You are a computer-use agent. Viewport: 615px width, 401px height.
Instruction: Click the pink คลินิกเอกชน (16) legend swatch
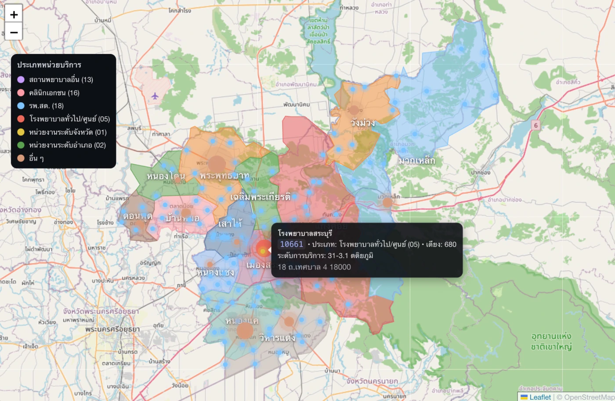tap(21, 93)
